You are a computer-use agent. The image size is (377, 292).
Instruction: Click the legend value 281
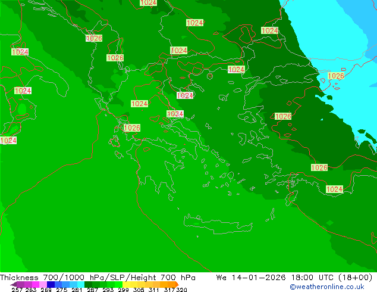click(x=77, y=290)
